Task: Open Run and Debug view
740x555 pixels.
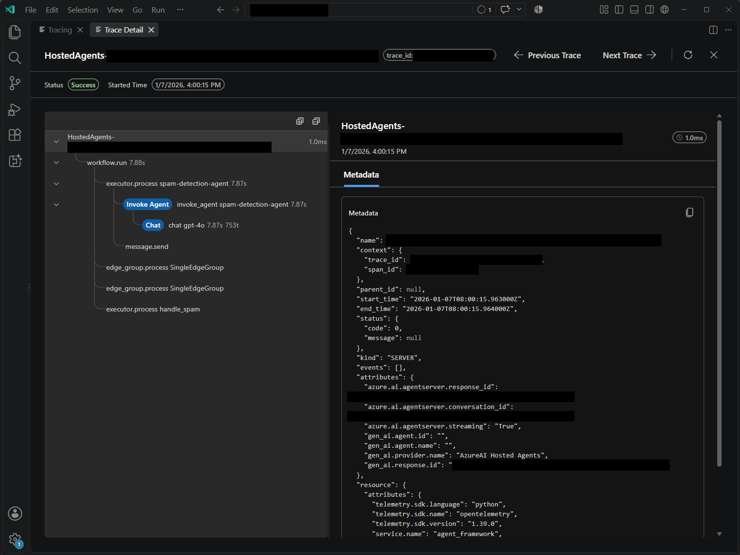Action: click(x=15, y=109)
